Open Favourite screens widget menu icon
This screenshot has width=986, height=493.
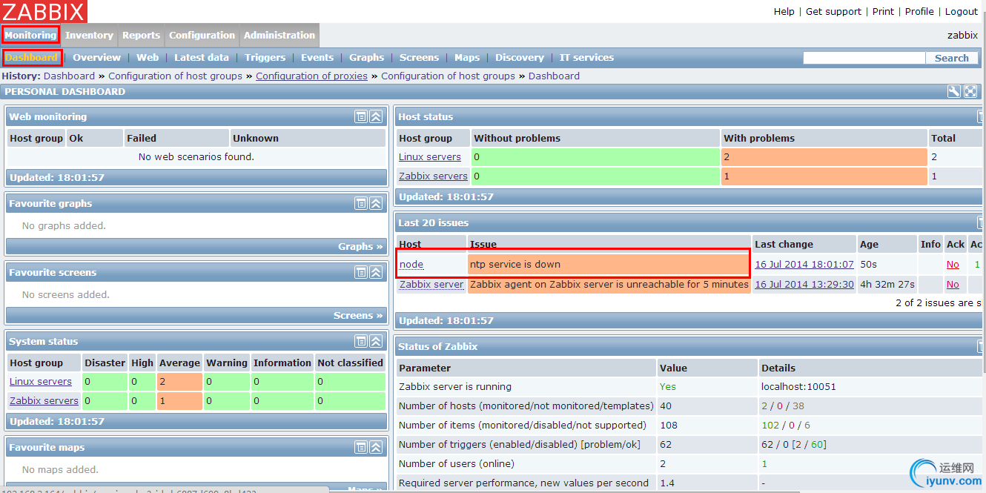[361, 272]
